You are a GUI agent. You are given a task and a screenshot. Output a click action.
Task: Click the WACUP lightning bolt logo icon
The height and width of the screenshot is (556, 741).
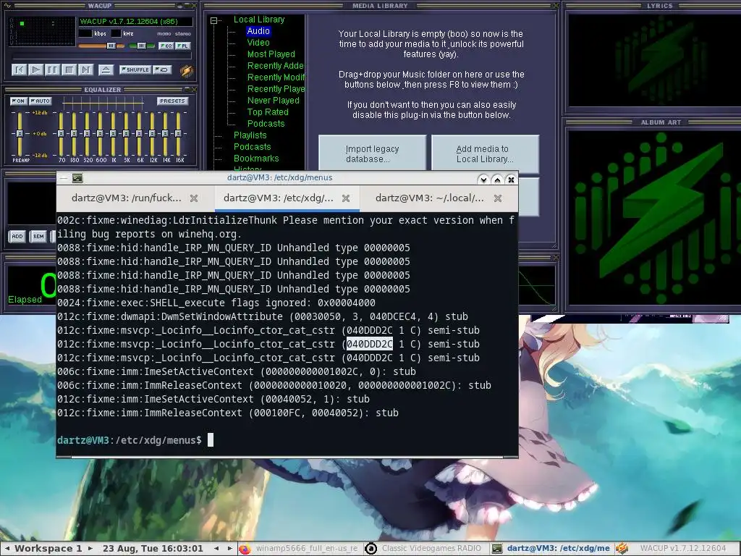tap(187, 71)
